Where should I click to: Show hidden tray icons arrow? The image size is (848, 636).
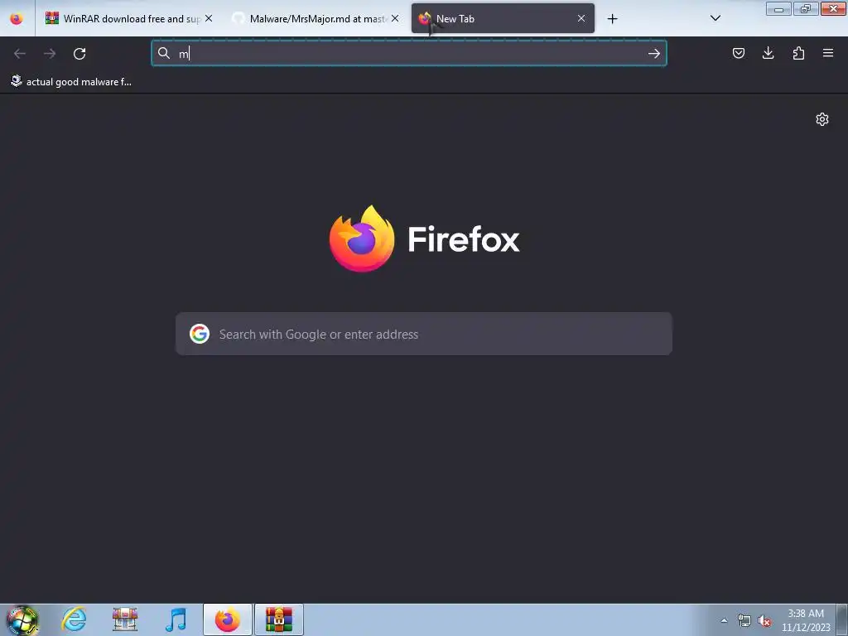pos(724,620)
